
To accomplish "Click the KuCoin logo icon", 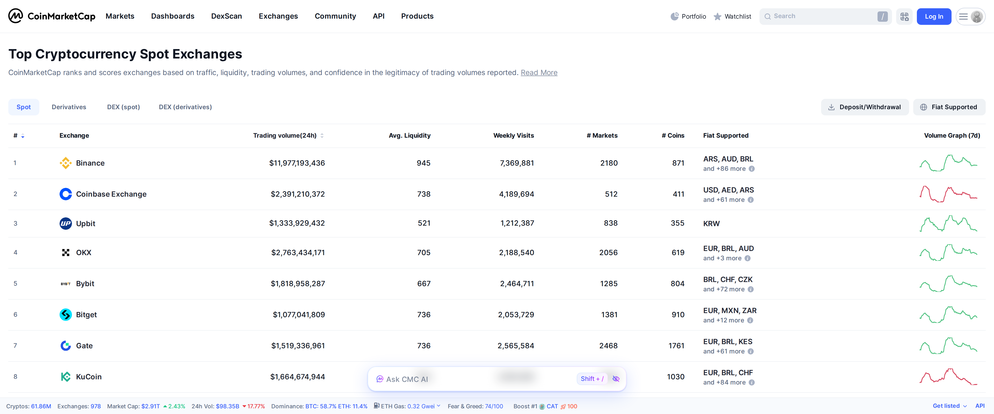I will [65, 376].
